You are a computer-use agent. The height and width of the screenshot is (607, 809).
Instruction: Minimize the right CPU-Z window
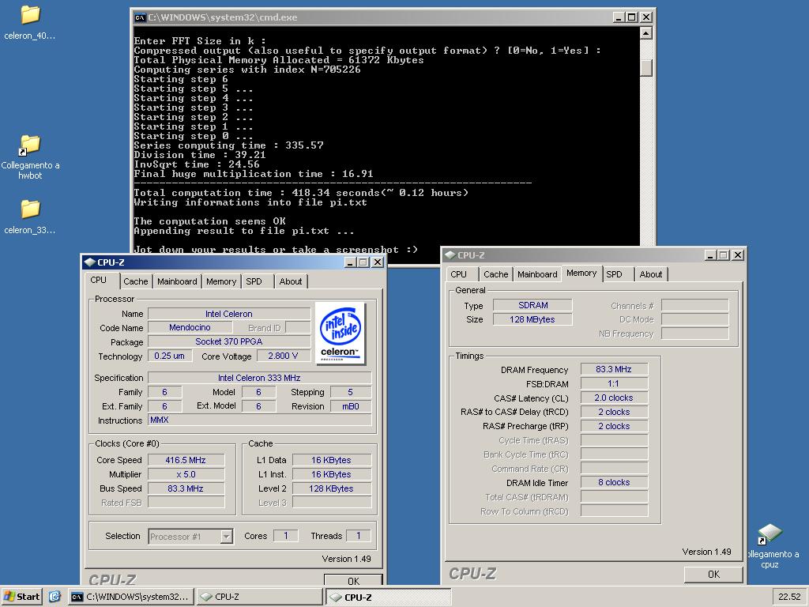(710, 255)
